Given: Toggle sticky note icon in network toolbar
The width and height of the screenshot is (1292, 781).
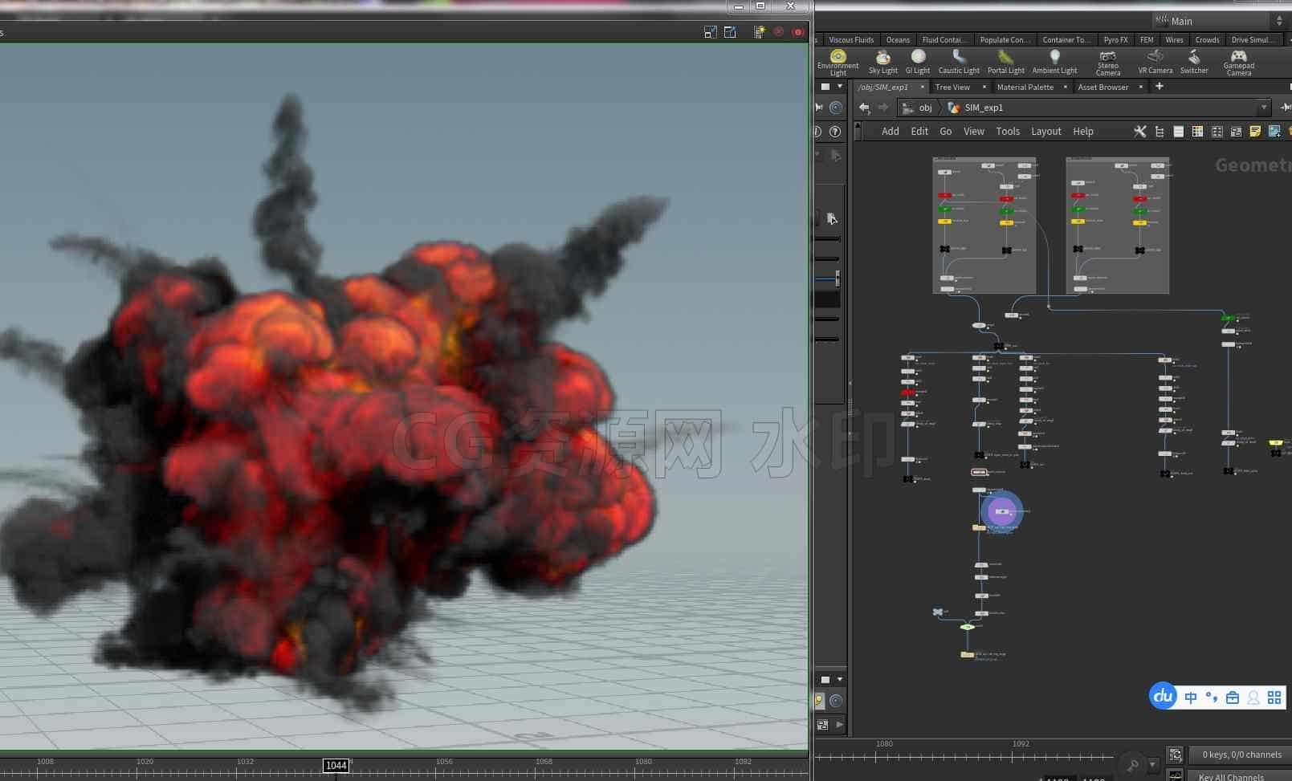Looking at the screenshot, I should click(1255, 132).
